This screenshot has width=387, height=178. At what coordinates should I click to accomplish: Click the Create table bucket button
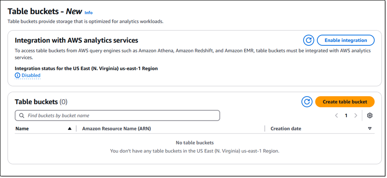(x=345, y=102)
